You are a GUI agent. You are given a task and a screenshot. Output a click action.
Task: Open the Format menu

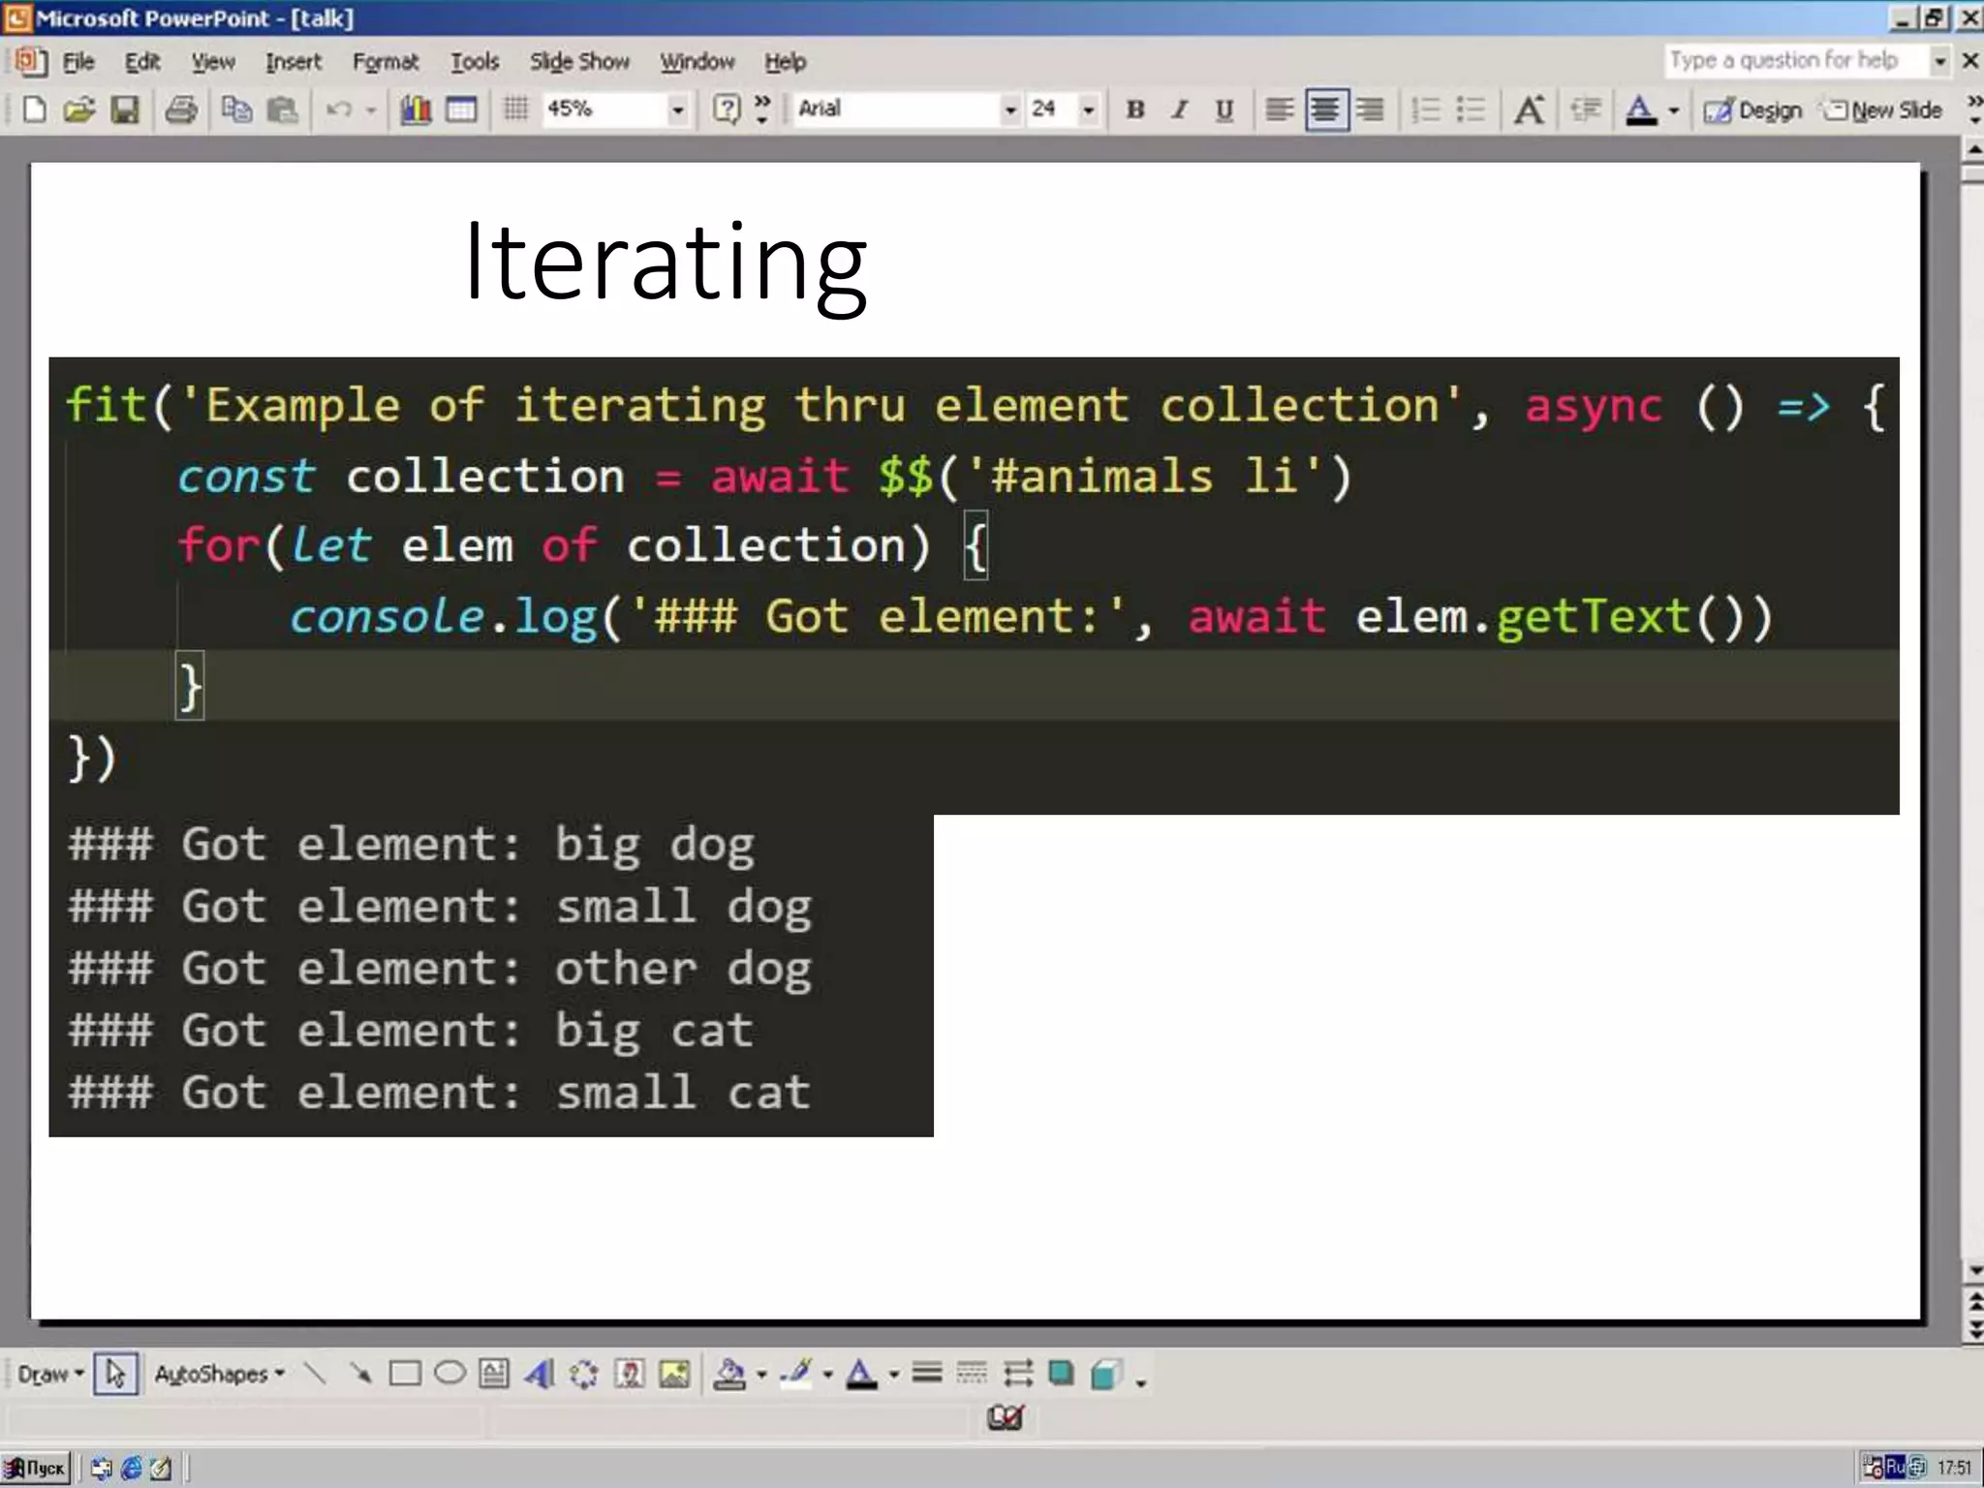click(386, 62)
